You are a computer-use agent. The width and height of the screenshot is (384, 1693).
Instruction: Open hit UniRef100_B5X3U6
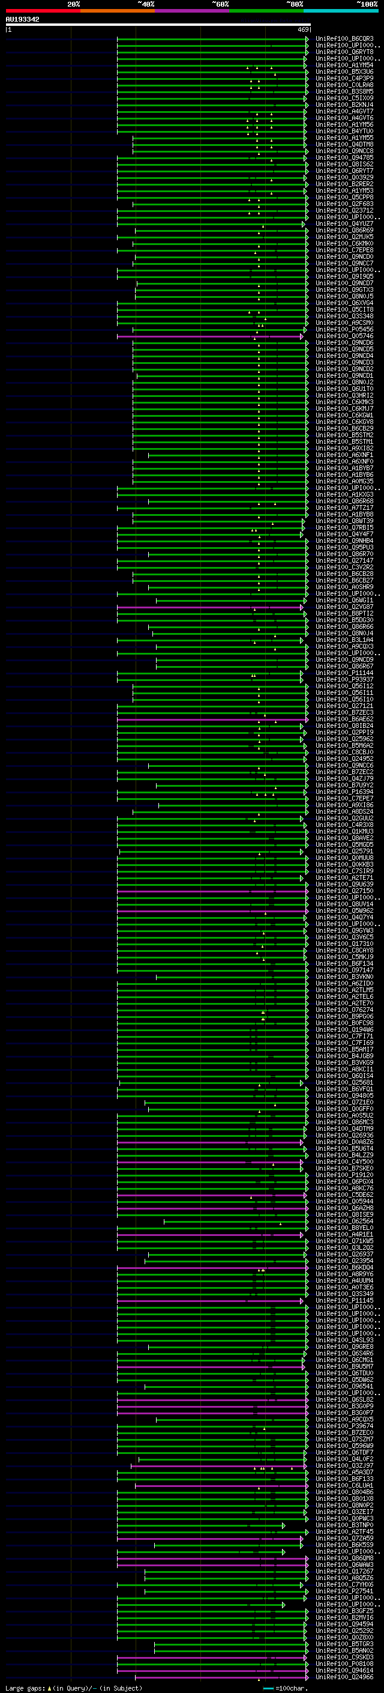click(344, 71)
